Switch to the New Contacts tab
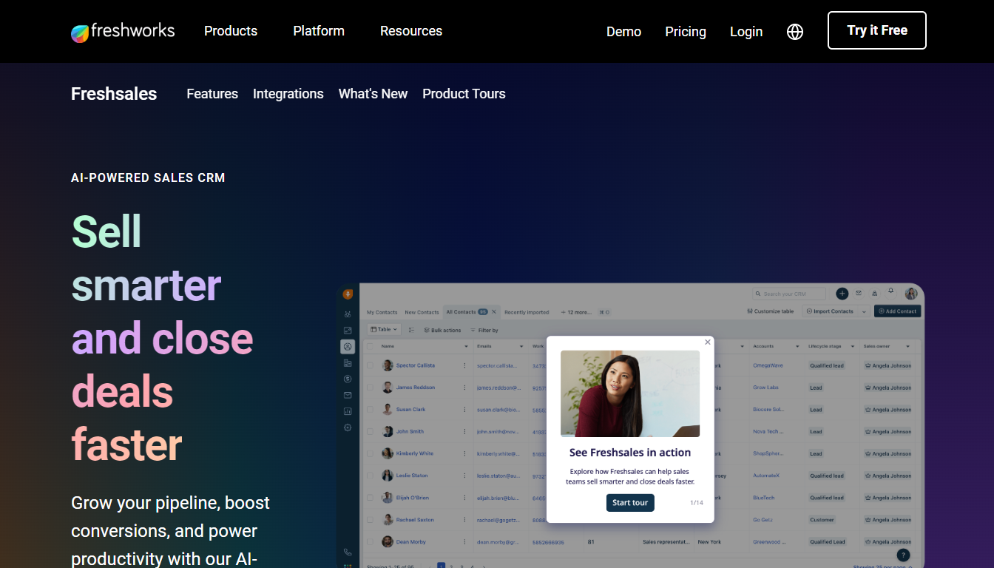994x568 pixels. coord(422,312)
